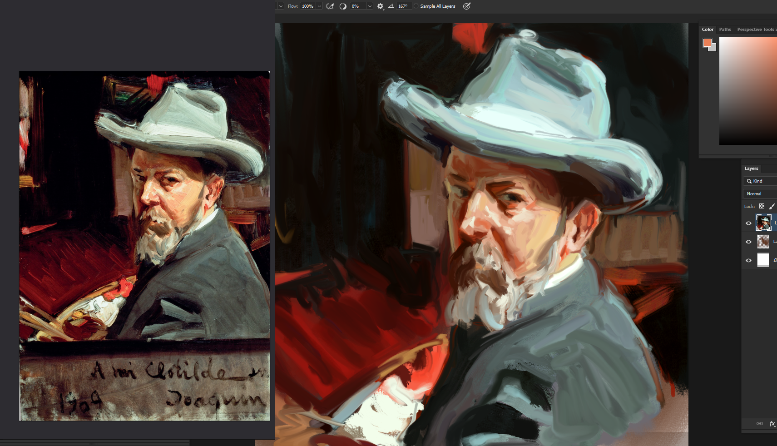Click the brush smoothing circle icon
The width and height of the screenshot is (777, 446).
(x=343, y=6)
